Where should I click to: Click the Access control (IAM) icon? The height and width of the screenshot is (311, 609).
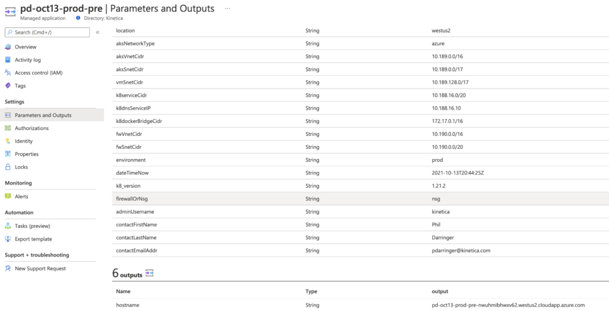pyautogui.click(x=8, y=72)
